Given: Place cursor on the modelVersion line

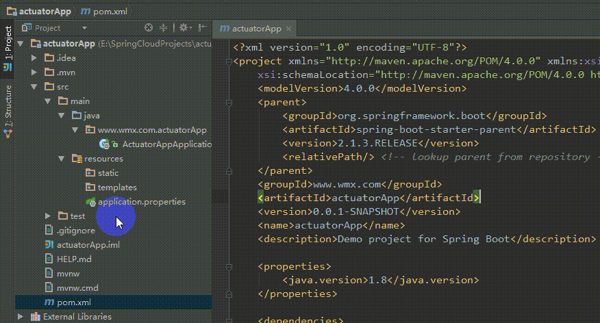Looking at the screenshot, I should coord(362,88).
